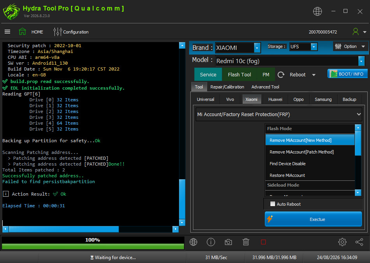Open Configuration sliders icon

coord(57,32)
